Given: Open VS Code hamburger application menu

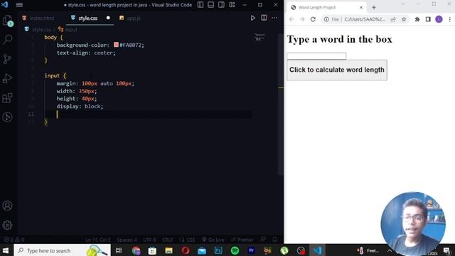Looking at the screenshot, I should coord(19,5).
